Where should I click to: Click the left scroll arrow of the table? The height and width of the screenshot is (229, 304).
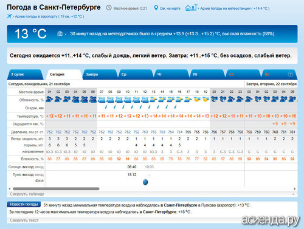10,188
